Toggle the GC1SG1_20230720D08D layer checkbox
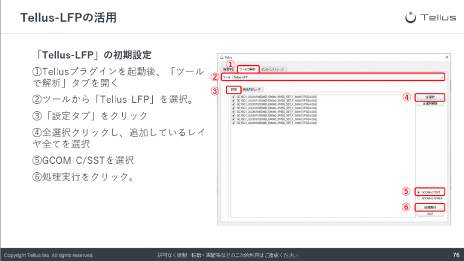 pos(233,119)
